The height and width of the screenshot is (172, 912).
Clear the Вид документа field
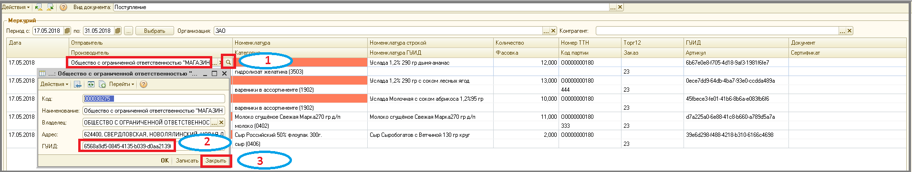[x=620, y=7]
